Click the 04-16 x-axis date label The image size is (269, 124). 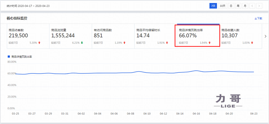click(x=196, y=114)
